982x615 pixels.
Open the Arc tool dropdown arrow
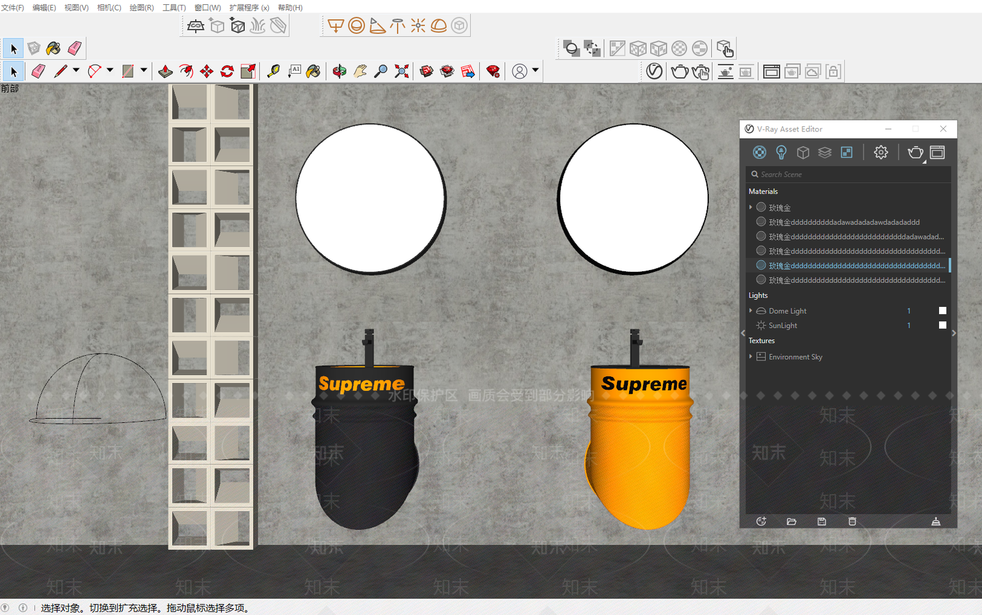pos(110,71)
